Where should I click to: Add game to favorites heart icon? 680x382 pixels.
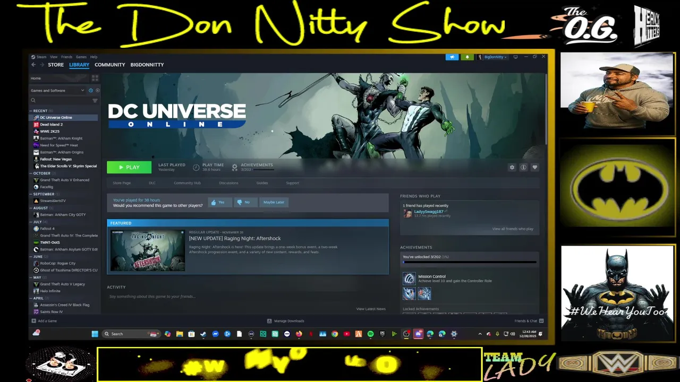coord(535,167)
